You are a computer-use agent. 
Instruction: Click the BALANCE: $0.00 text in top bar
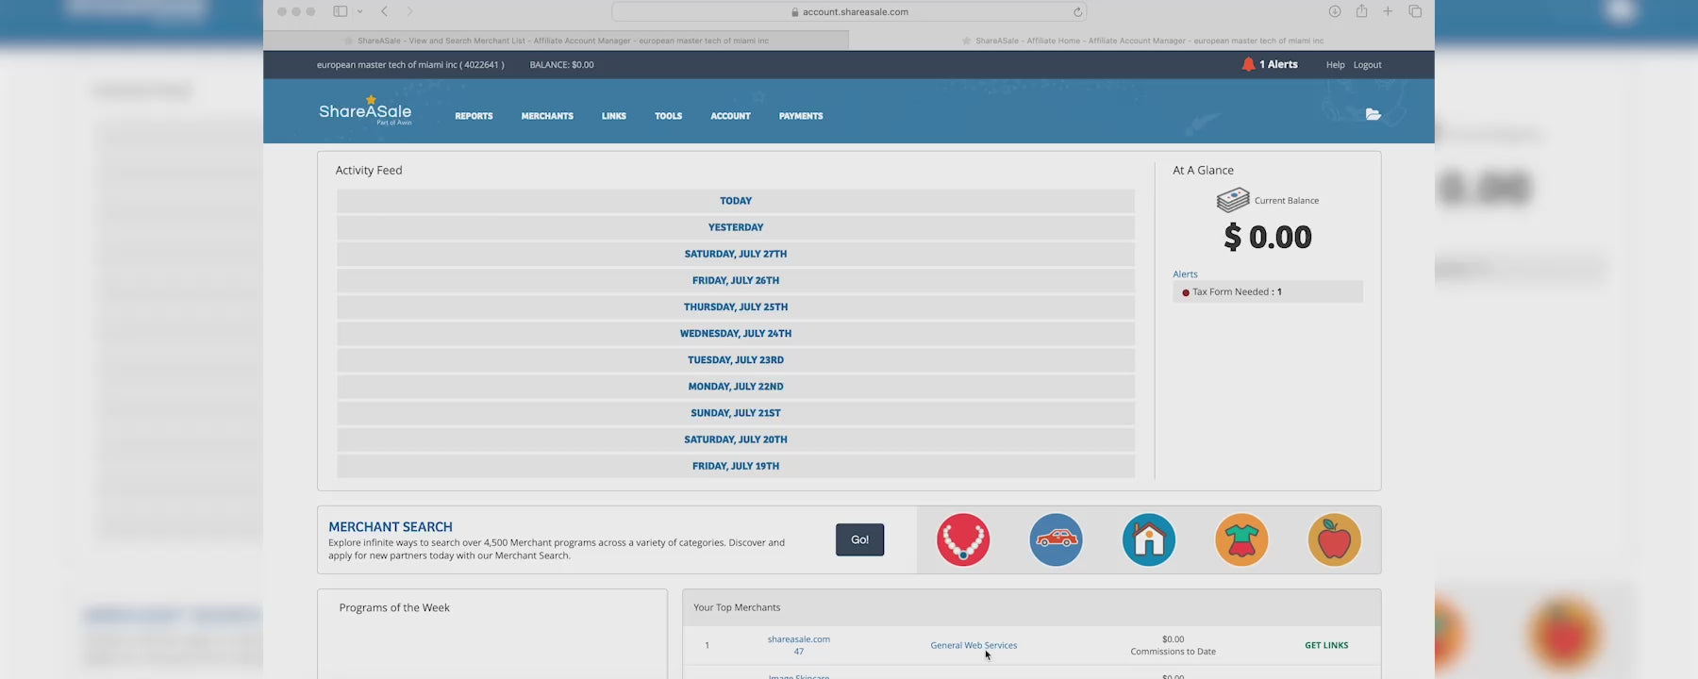(x=562, y=65)
